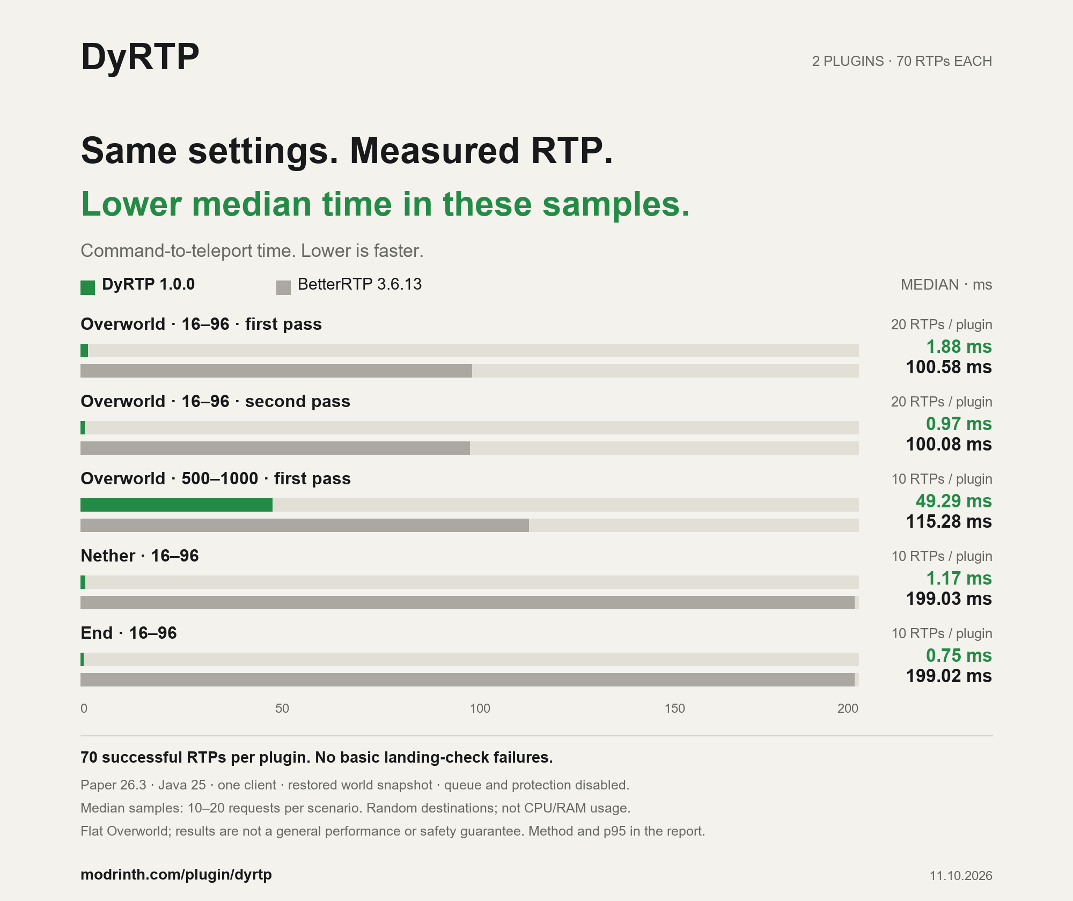Click 'Overworld · 16–96 · first pass' row title

point(201,324)
